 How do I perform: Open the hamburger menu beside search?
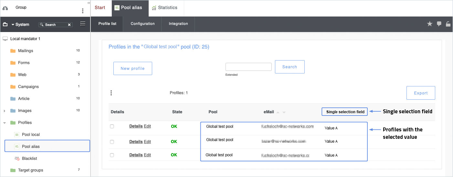click(83, 24)
